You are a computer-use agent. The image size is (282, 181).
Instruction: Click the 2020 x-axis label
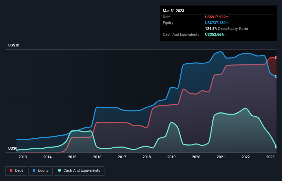click(196, 157)
